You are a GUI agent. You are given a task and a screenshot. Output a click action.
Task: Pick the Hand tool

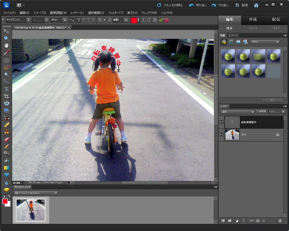[x=6, y=45]
